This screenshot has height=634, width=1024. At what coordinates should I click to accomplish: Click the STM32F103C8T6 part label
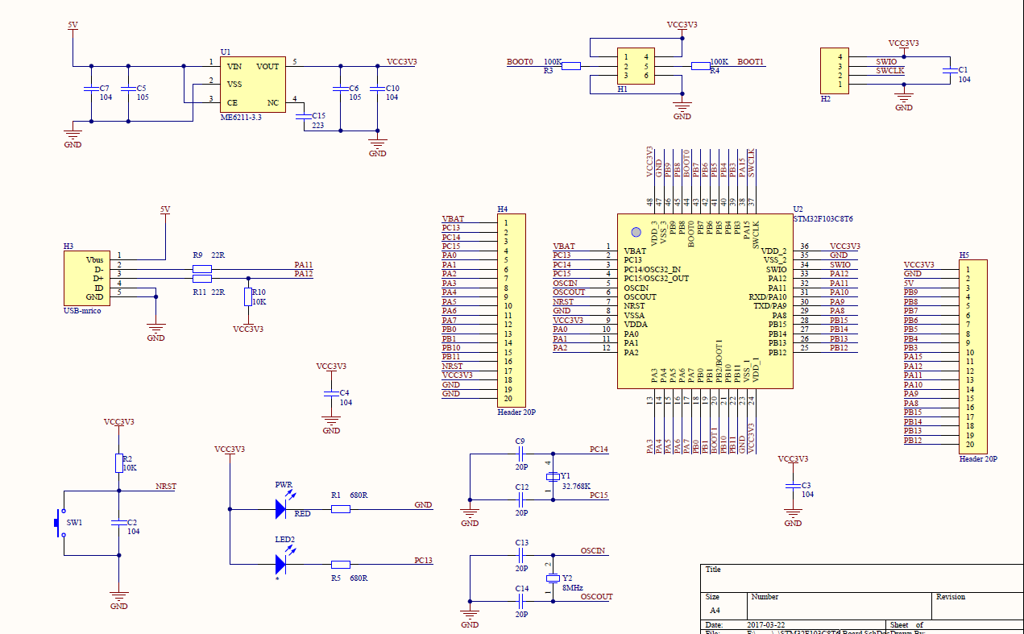[823, 218]
